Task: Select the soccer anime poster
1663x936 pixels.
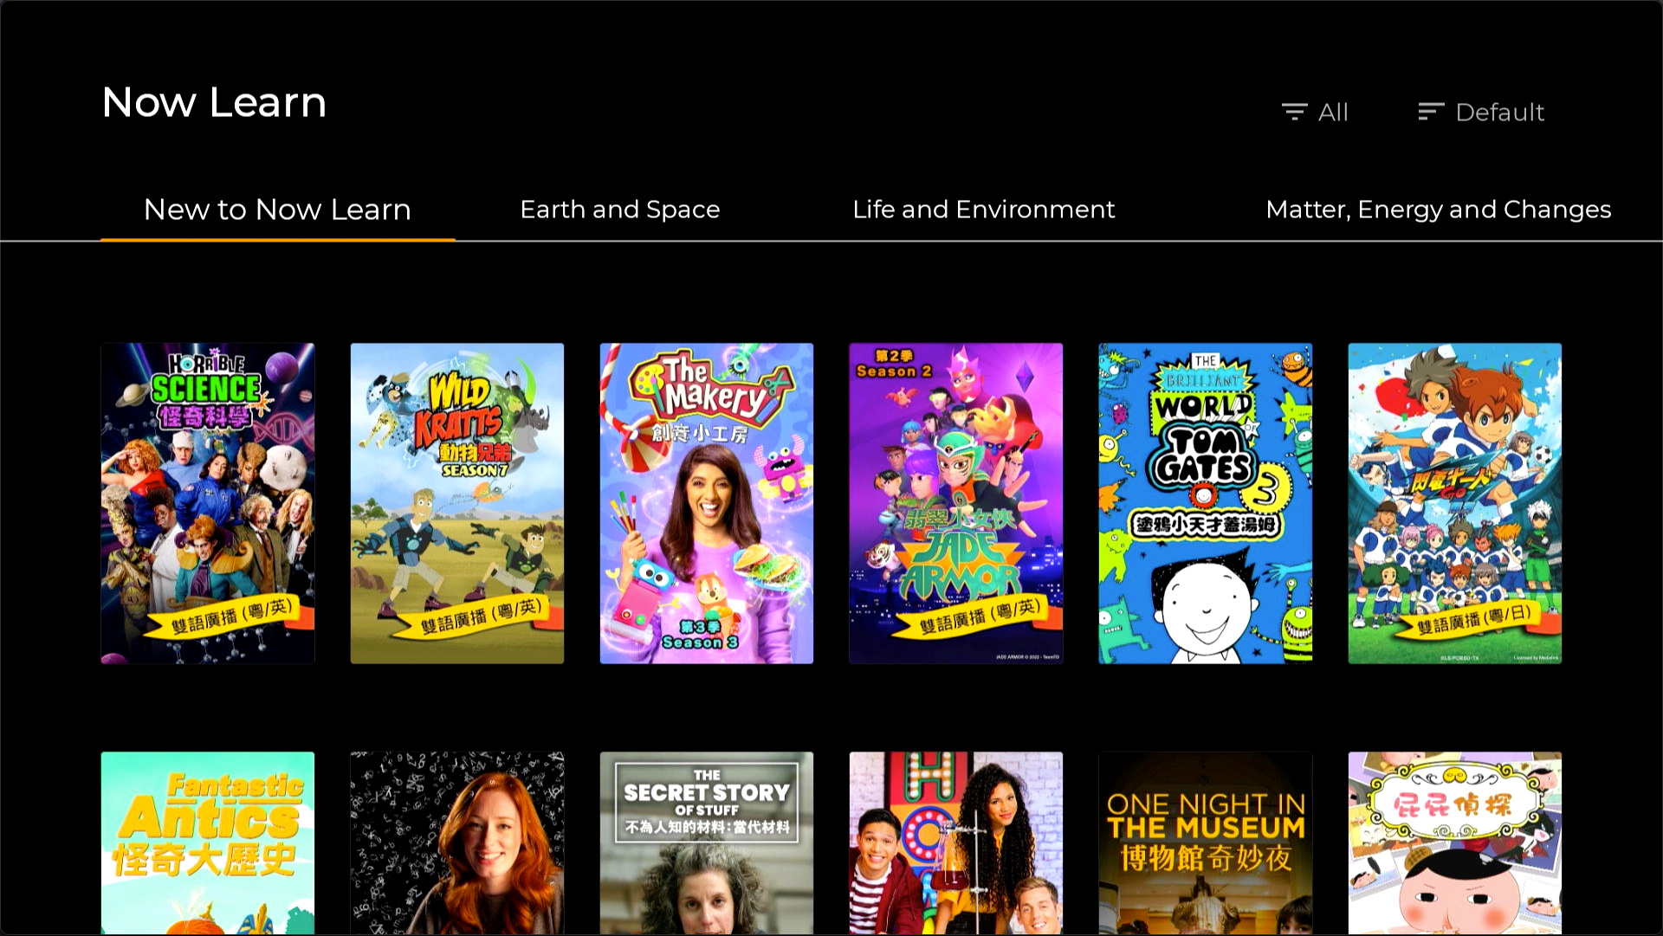Action: pos(1455,503)
